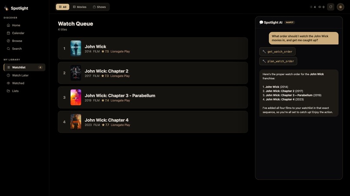Image resolution: width=350 pixels, height=196 pixels.
Task: Click the WebMCP badge
Action: tap(290, 22)
